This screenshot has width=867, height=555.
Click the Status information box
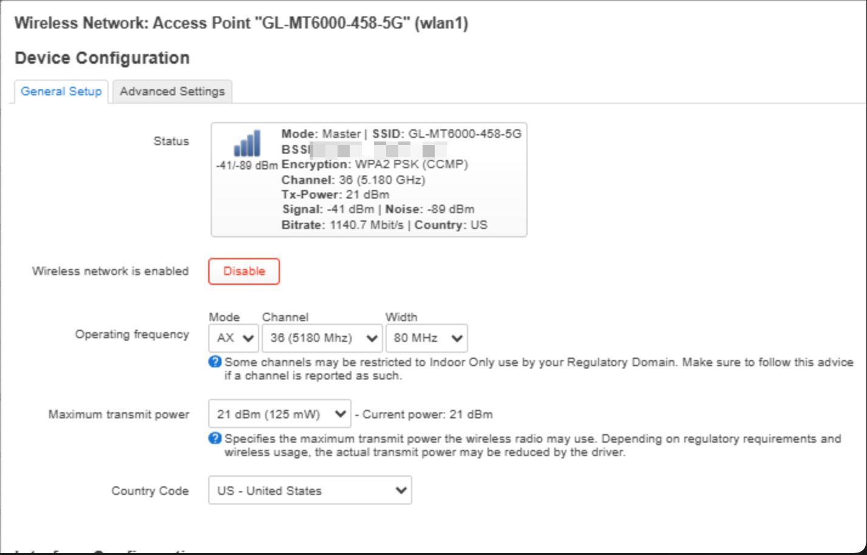coord(369,180)
